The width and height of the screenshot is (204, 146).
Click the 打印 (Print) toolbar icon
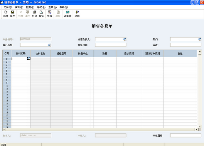34,14
